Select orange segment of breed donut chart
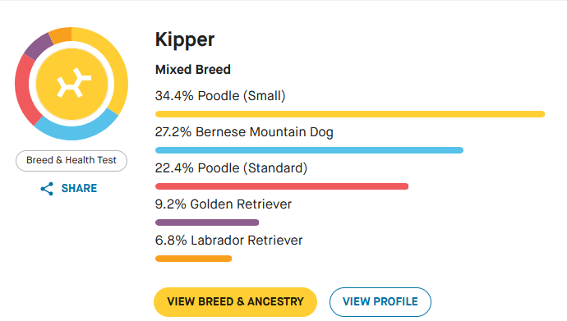Image resolution: width=567 pixels, height=321 pixels. tap(61, 35)
